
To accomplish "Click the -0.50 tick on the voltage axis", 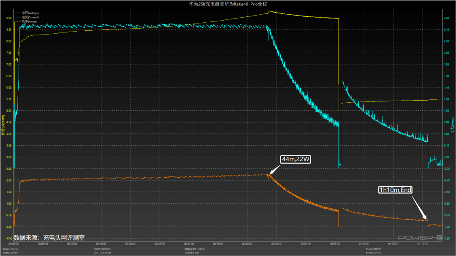I will tap(9, 238).
